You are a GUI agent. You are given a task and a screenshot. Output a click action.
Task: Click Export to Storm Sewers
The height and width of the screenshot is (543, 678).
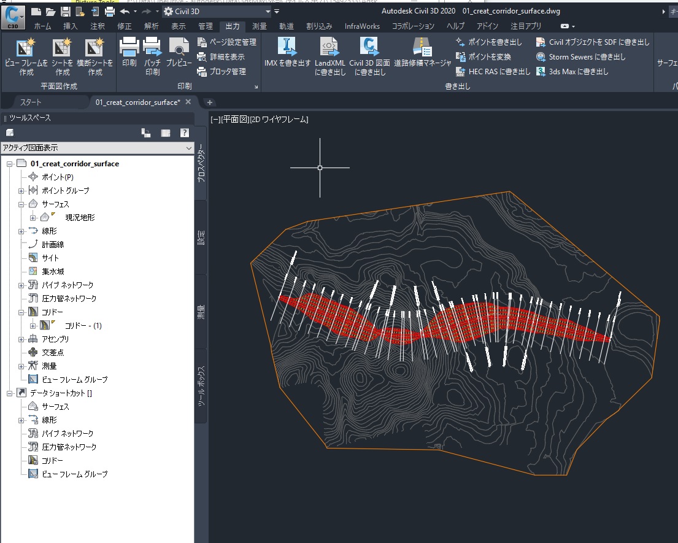(x=580, y=56)
